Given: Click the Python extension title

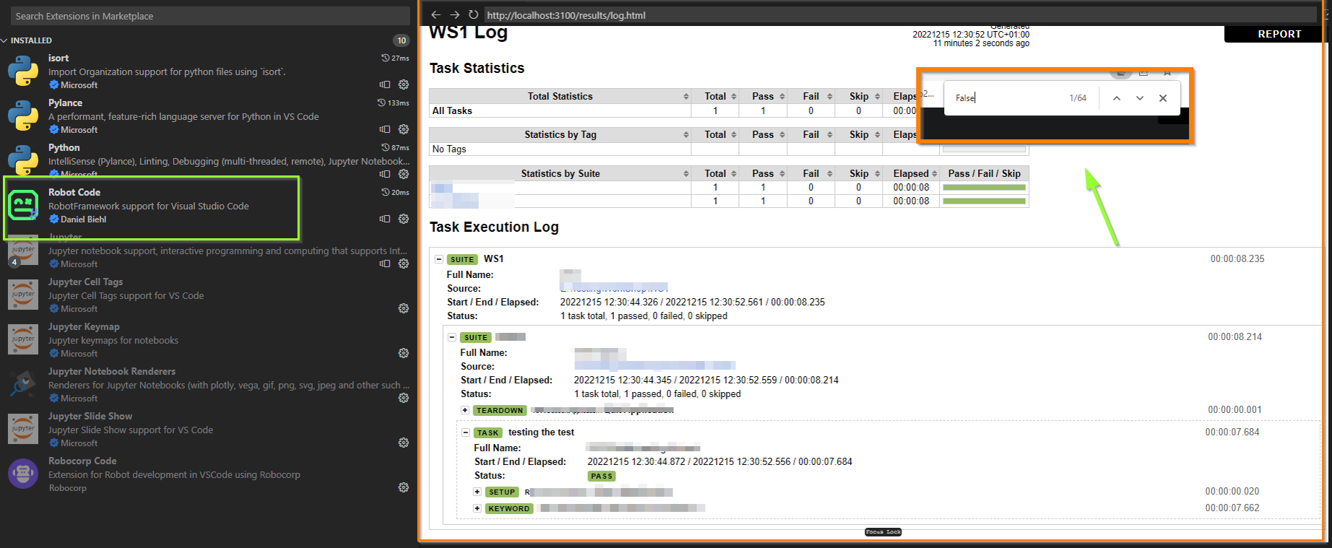Looking at the screenshot, I should click(x=64, y=147).
